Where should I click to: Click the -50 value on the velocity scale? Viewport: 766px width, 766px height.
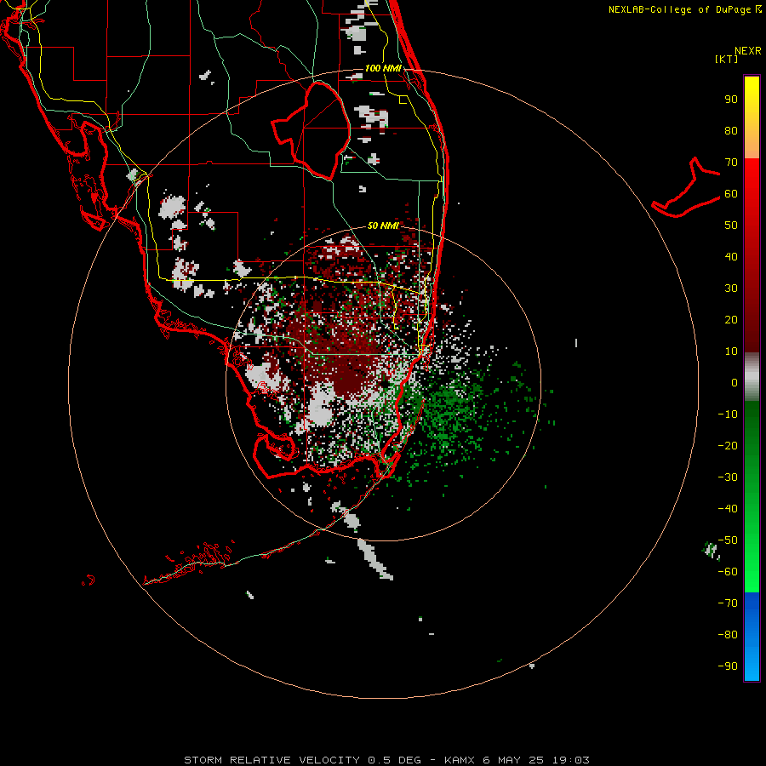pyautogui.click(x=728, y=540)
